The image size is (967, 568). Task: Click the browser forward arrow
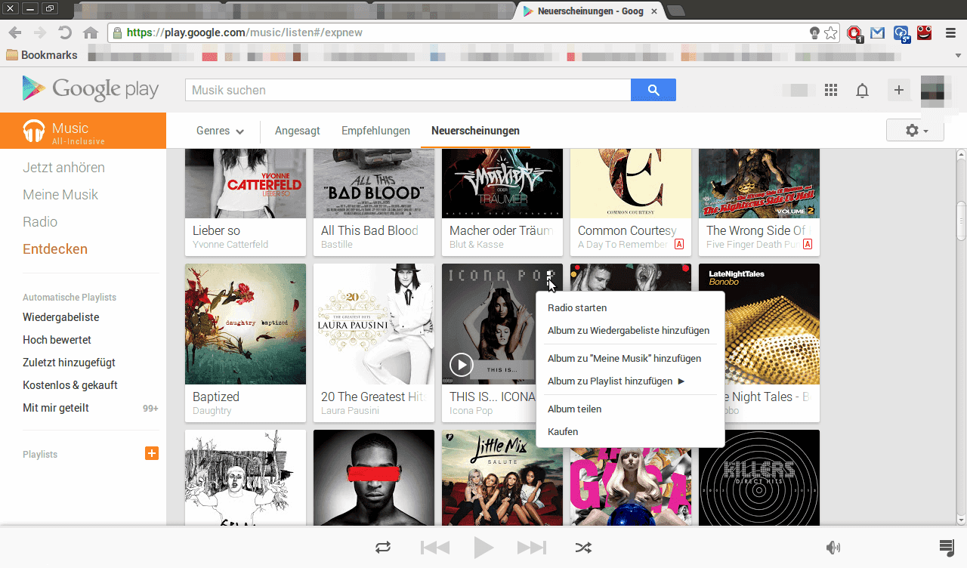pyautogui.click(x=40, y=32)
